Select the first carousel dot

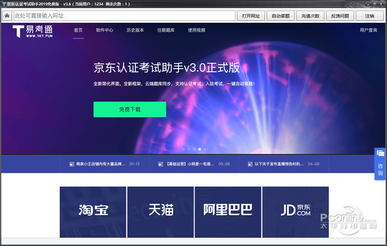point(184,149)
